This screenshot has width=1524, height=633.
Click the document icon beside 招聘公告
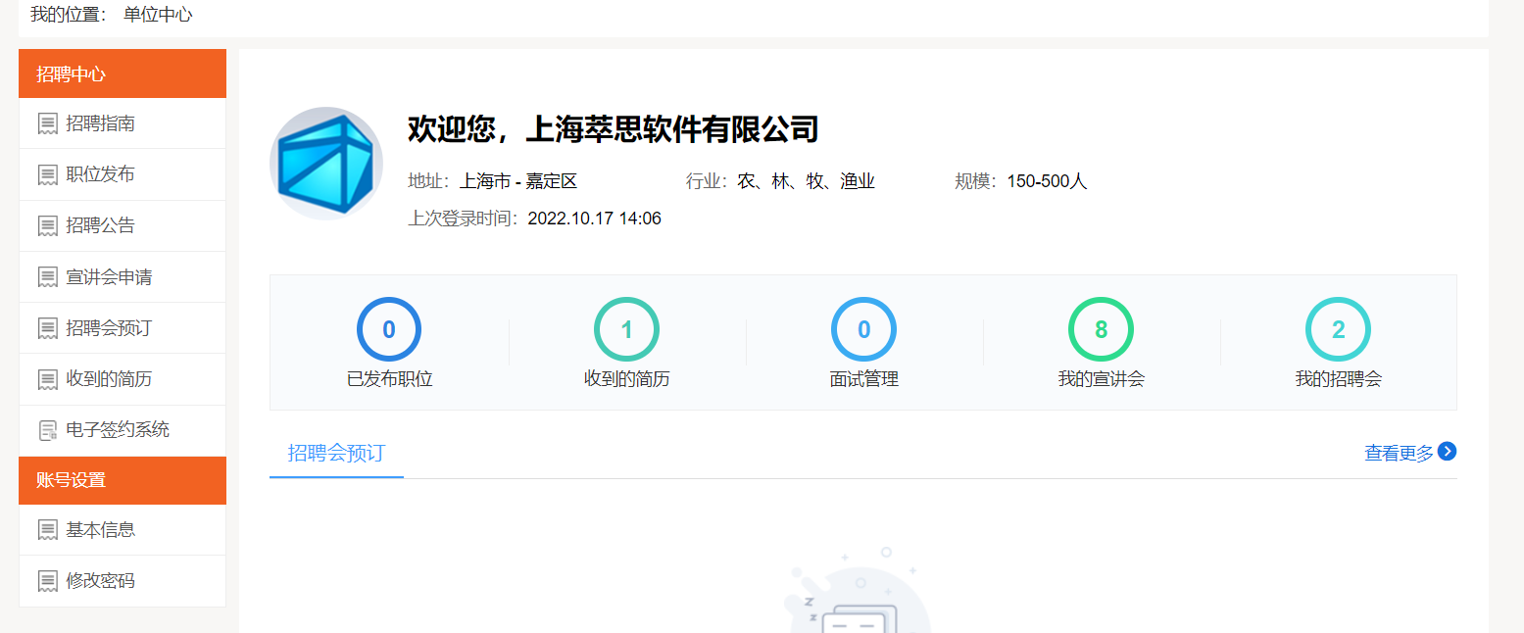47,226
